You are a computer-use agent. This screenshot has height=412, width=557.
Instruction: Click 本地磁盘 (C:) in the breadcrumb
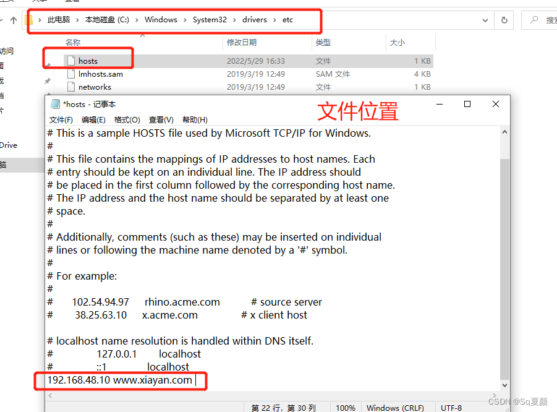107,20
